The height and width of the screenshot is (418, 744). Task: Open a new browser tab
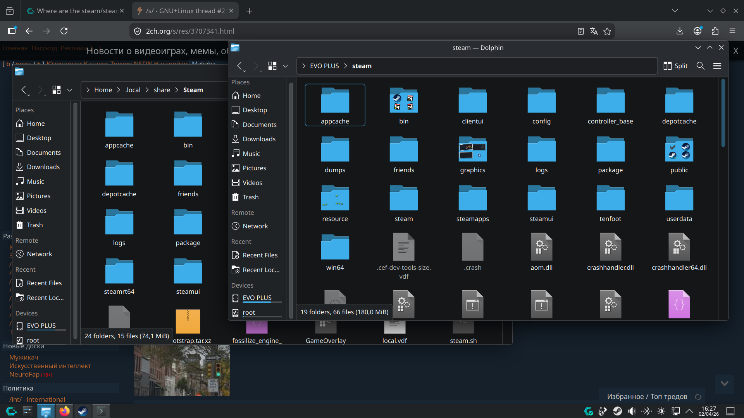(249, 11)
